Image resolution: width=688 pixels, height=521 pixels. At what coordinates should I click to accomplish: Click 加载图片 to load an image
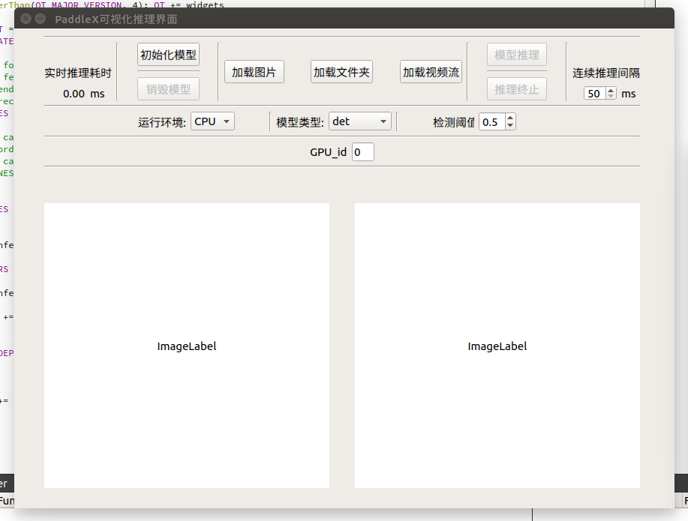tap(254, 73)
